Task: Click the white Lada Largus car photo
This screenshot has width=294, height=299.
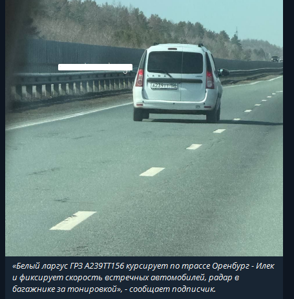Action: point(144,128)
